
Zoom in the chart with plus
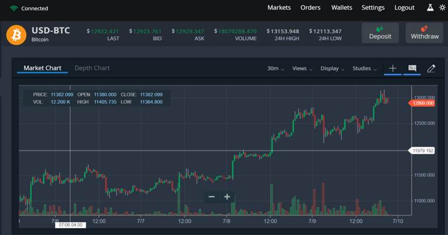pyautogui.click(x=227, y=197)
